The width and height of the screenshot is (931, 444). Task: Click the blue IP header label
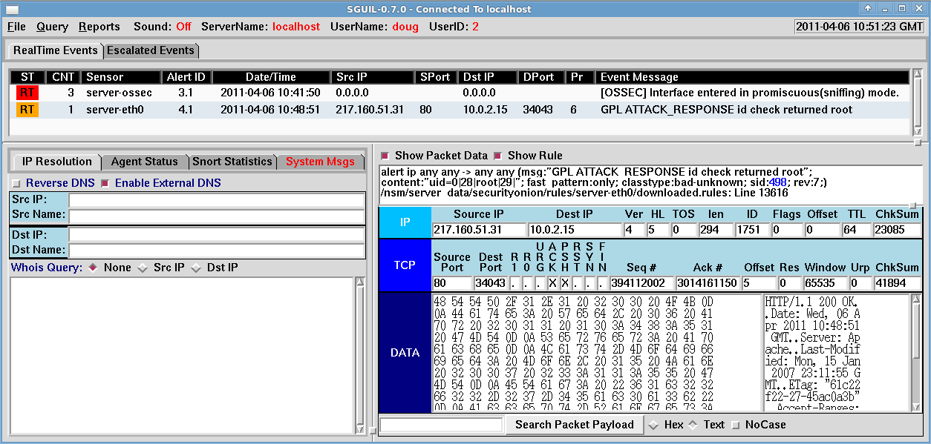point(405,222)
